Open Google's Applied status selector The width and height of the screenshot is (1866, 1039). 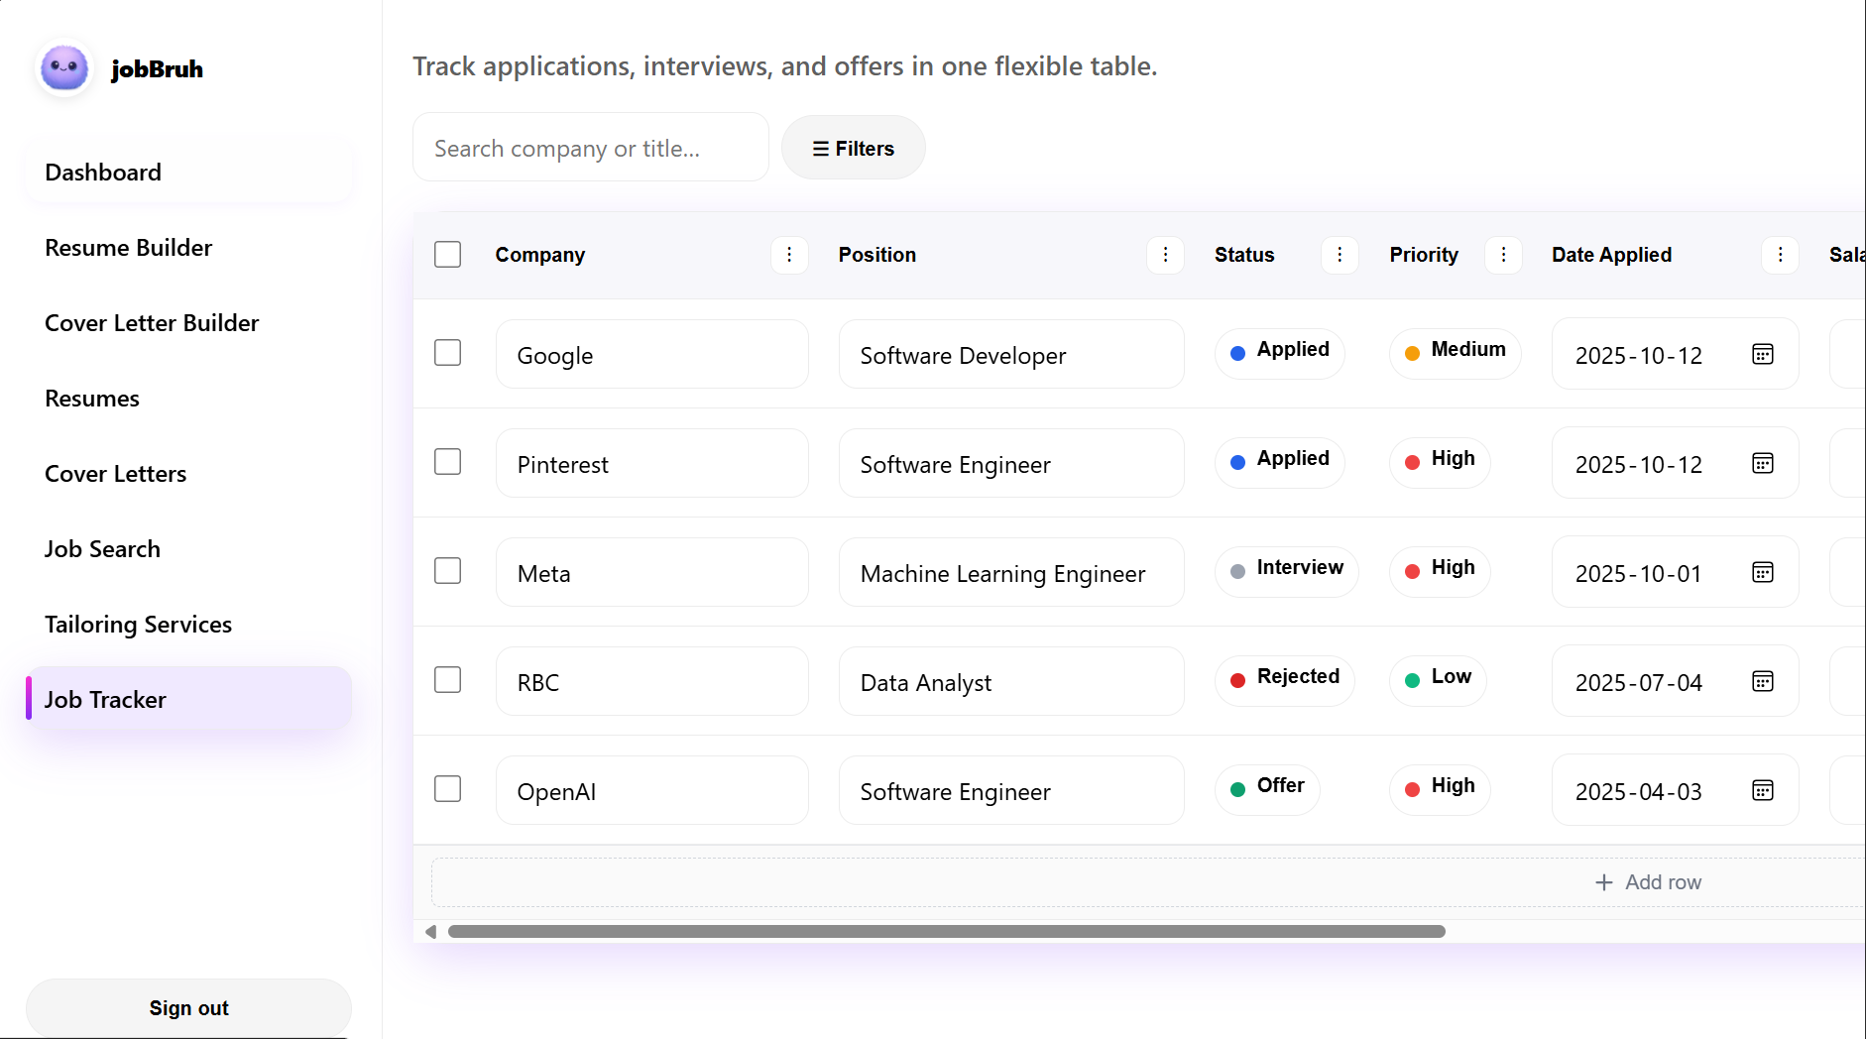point(1279,350)
